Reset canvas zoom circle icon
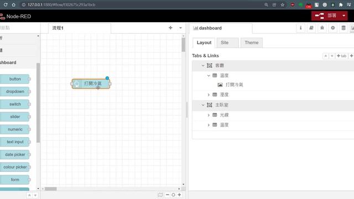The image size is (354, 199). (x=173, y=195)
